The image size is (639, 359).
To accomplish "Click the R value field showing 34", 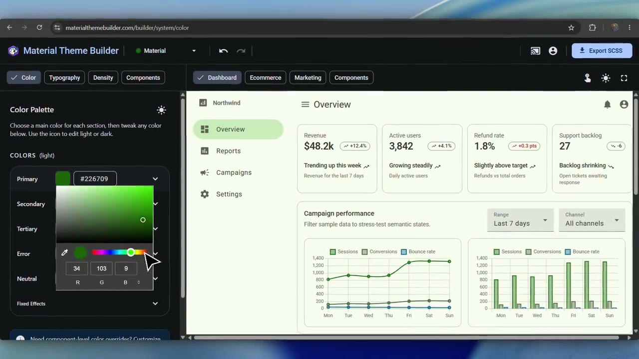I will pos(76,268).
